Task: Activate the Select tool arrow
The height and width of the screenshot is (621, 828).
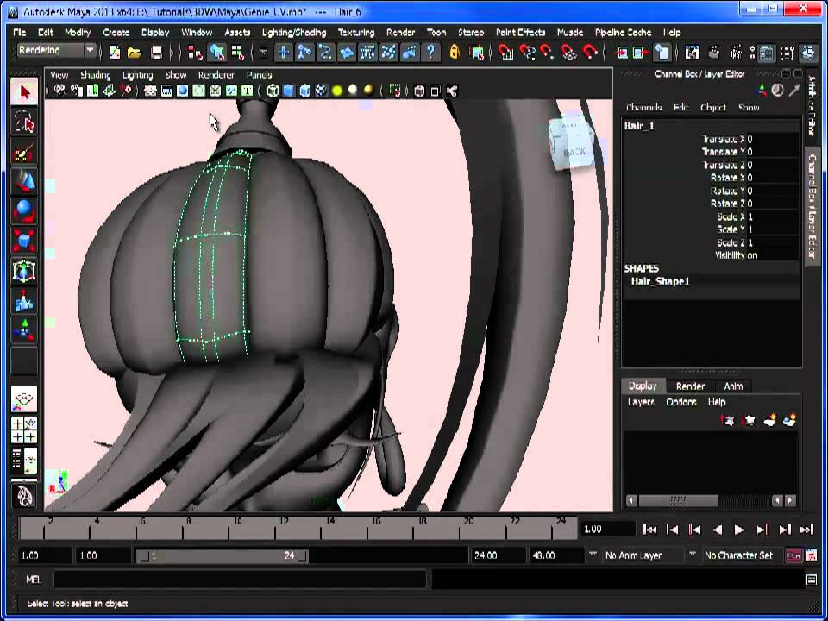Action: click(x=24, y=92)
